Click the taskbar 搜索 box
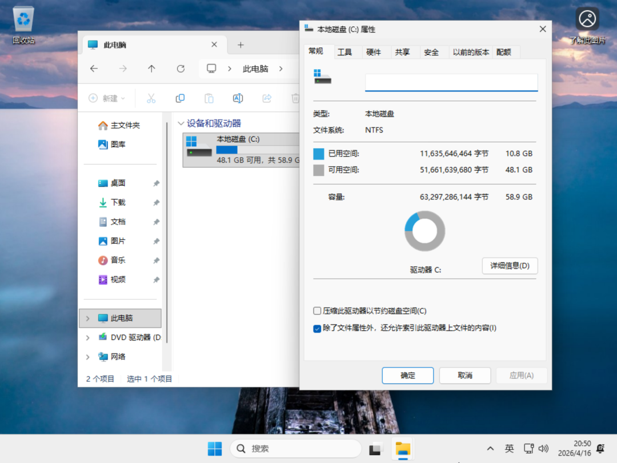Image resolution: width=617 pixels, height=463 pixels. (x=295, y=449)
